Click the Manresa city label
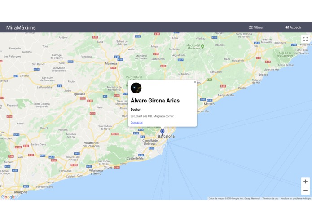The image size is (312, 222). (x=111, y=63)
